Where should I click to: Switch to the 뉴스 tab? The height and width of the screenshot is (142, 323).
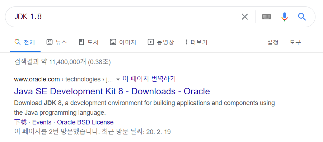click(57, 42)
